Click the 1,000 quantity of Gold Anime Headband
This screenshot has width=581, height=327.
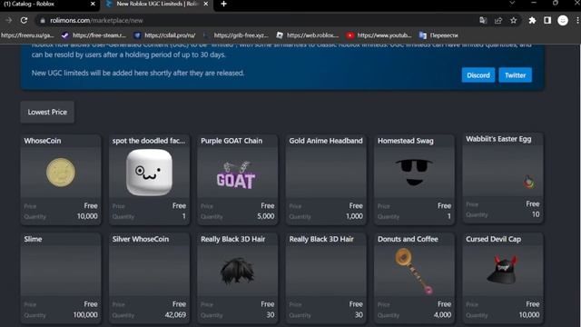pos(354,216)
